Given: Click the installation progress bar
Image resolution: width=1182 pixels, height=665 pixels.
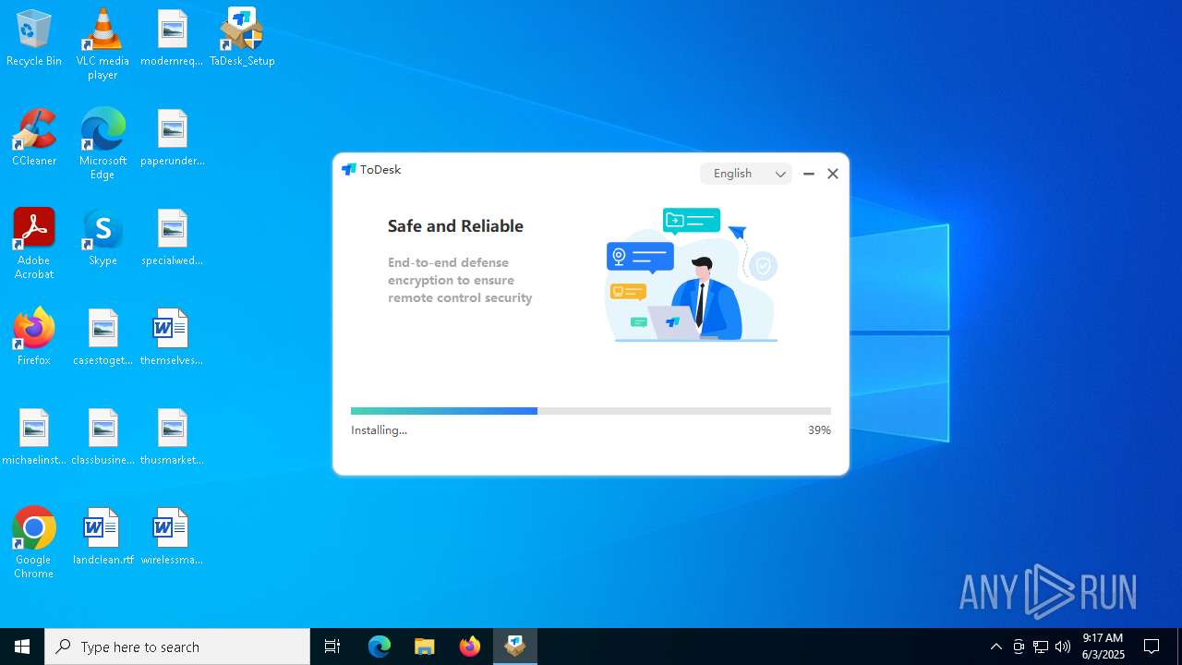Looking at the screenshot, I should (591, 411).
